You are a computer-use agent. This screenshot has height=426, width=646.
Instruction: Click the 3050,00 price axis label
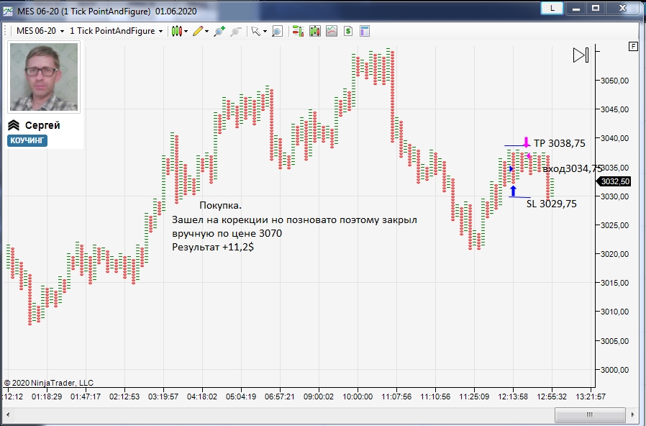(614, 81)
